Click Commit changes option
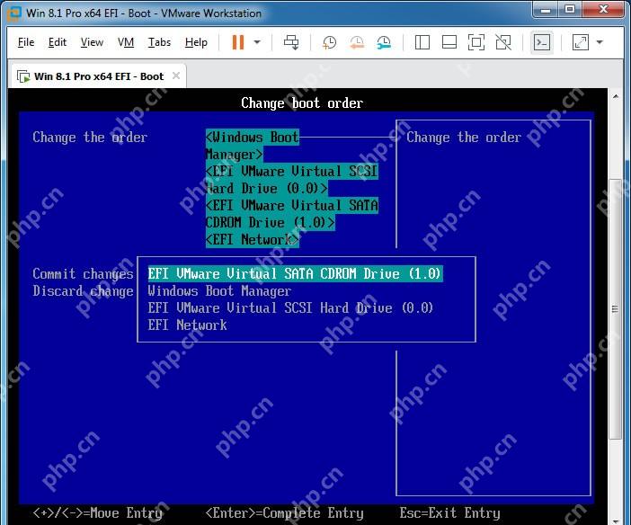631x525 pixels. coord(83,274)
